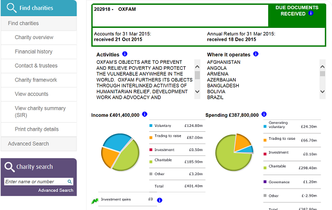
Task: Click the Charity search magnifier icon
Action: point(9,167)
